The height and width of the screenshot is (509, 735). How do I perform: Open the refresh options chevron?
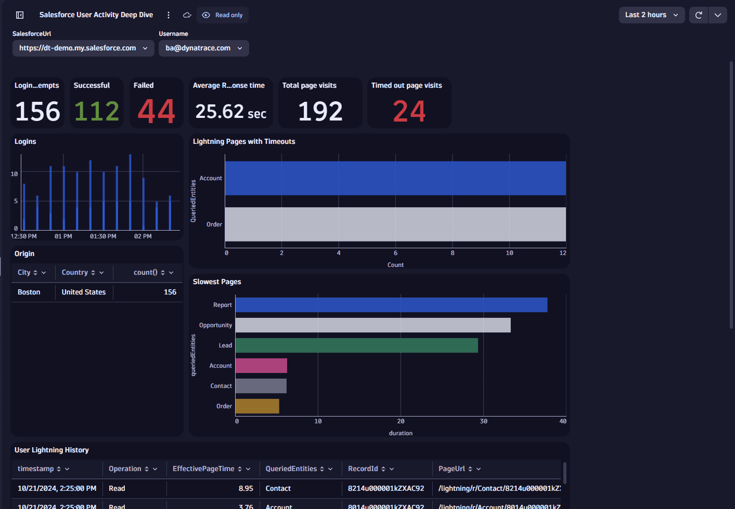718,15
